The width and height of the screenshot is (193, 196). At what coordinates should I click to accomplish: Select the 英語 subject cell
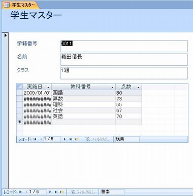(x=84, y=116)
